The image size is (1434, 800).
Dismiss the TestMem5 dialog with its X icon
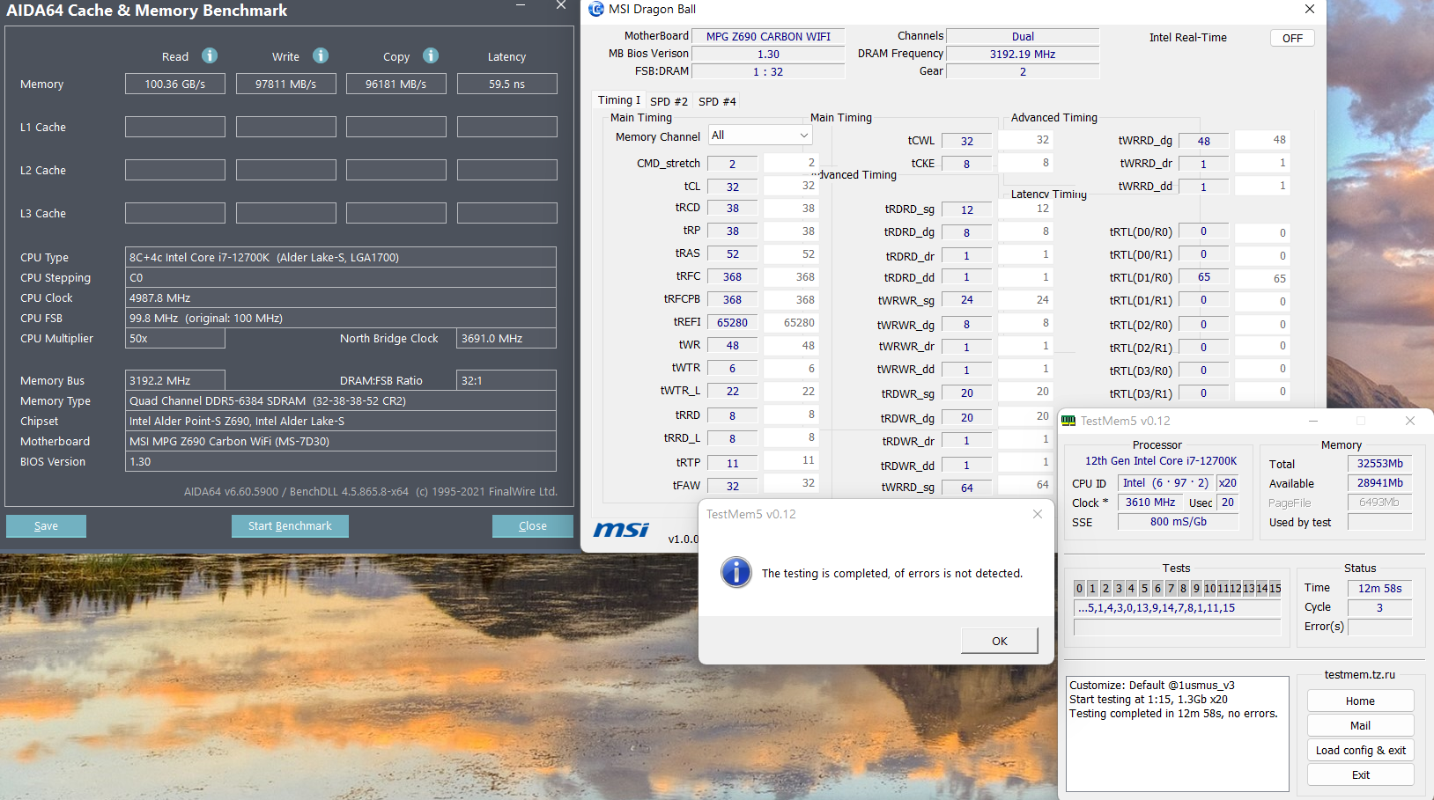coord(1038,514)
